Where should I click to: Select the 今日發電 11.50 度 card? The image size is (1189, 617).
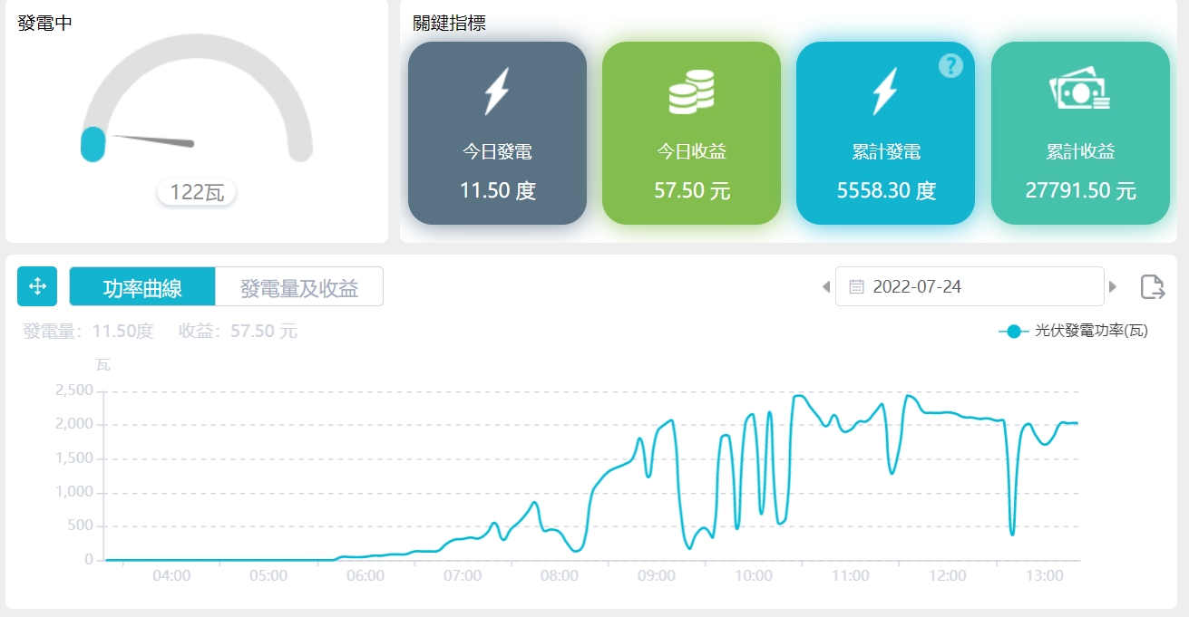(x=497, y=132)
